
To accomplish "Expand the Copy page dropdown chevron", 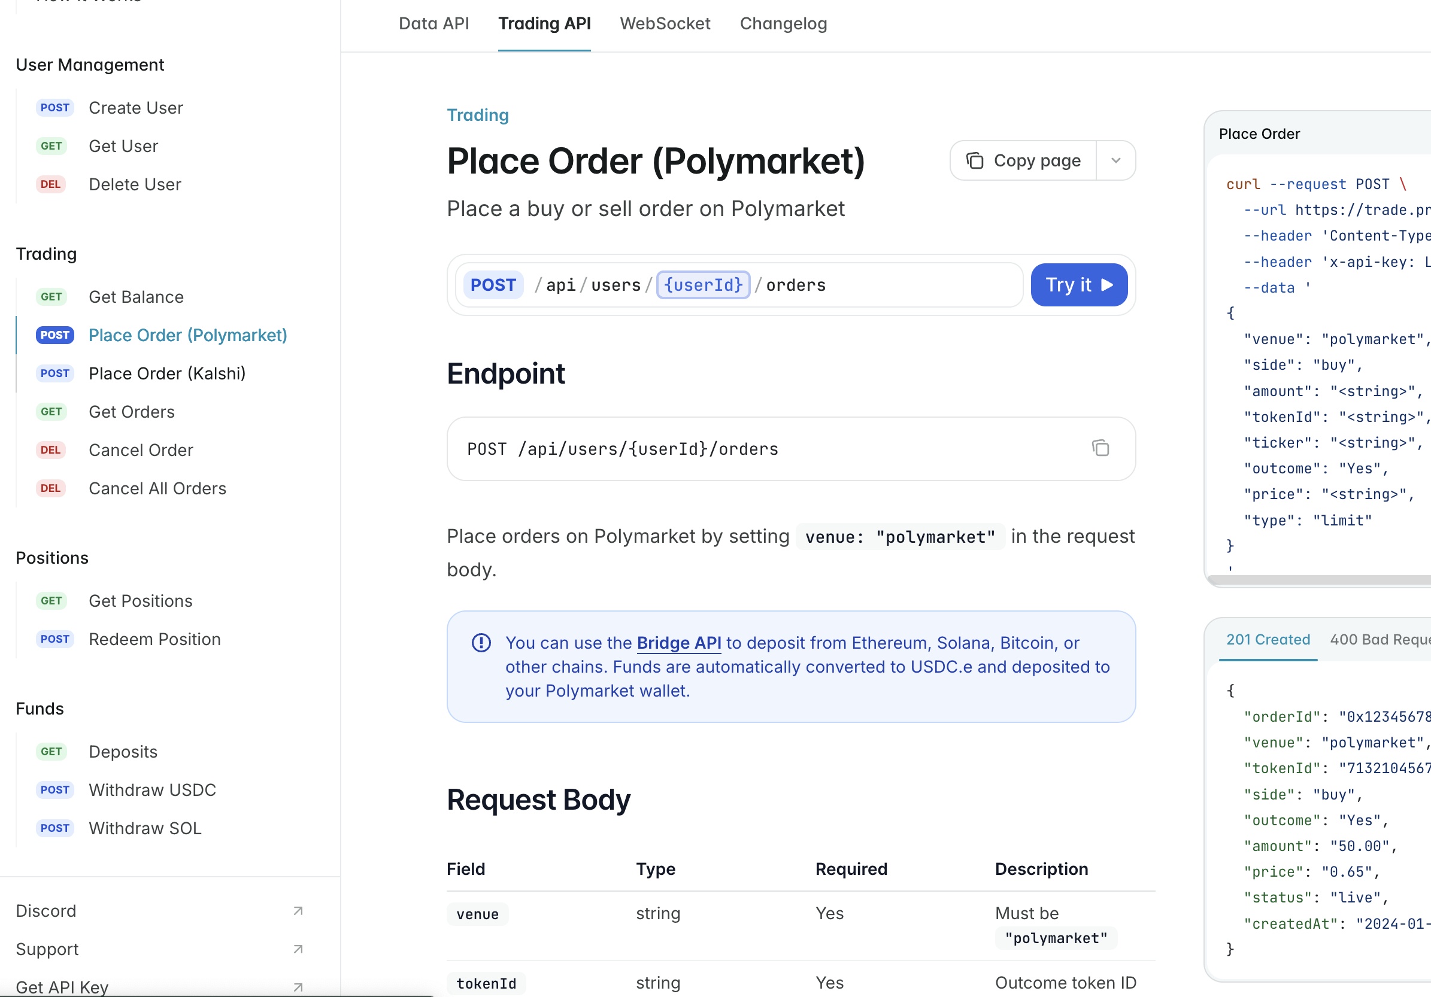I will (x=1115, y=160).
